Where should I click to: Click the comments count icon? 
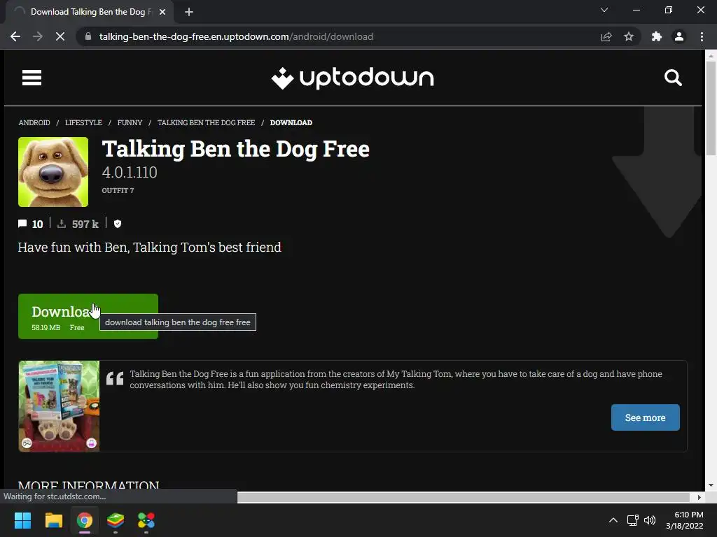tap(22, 224)
